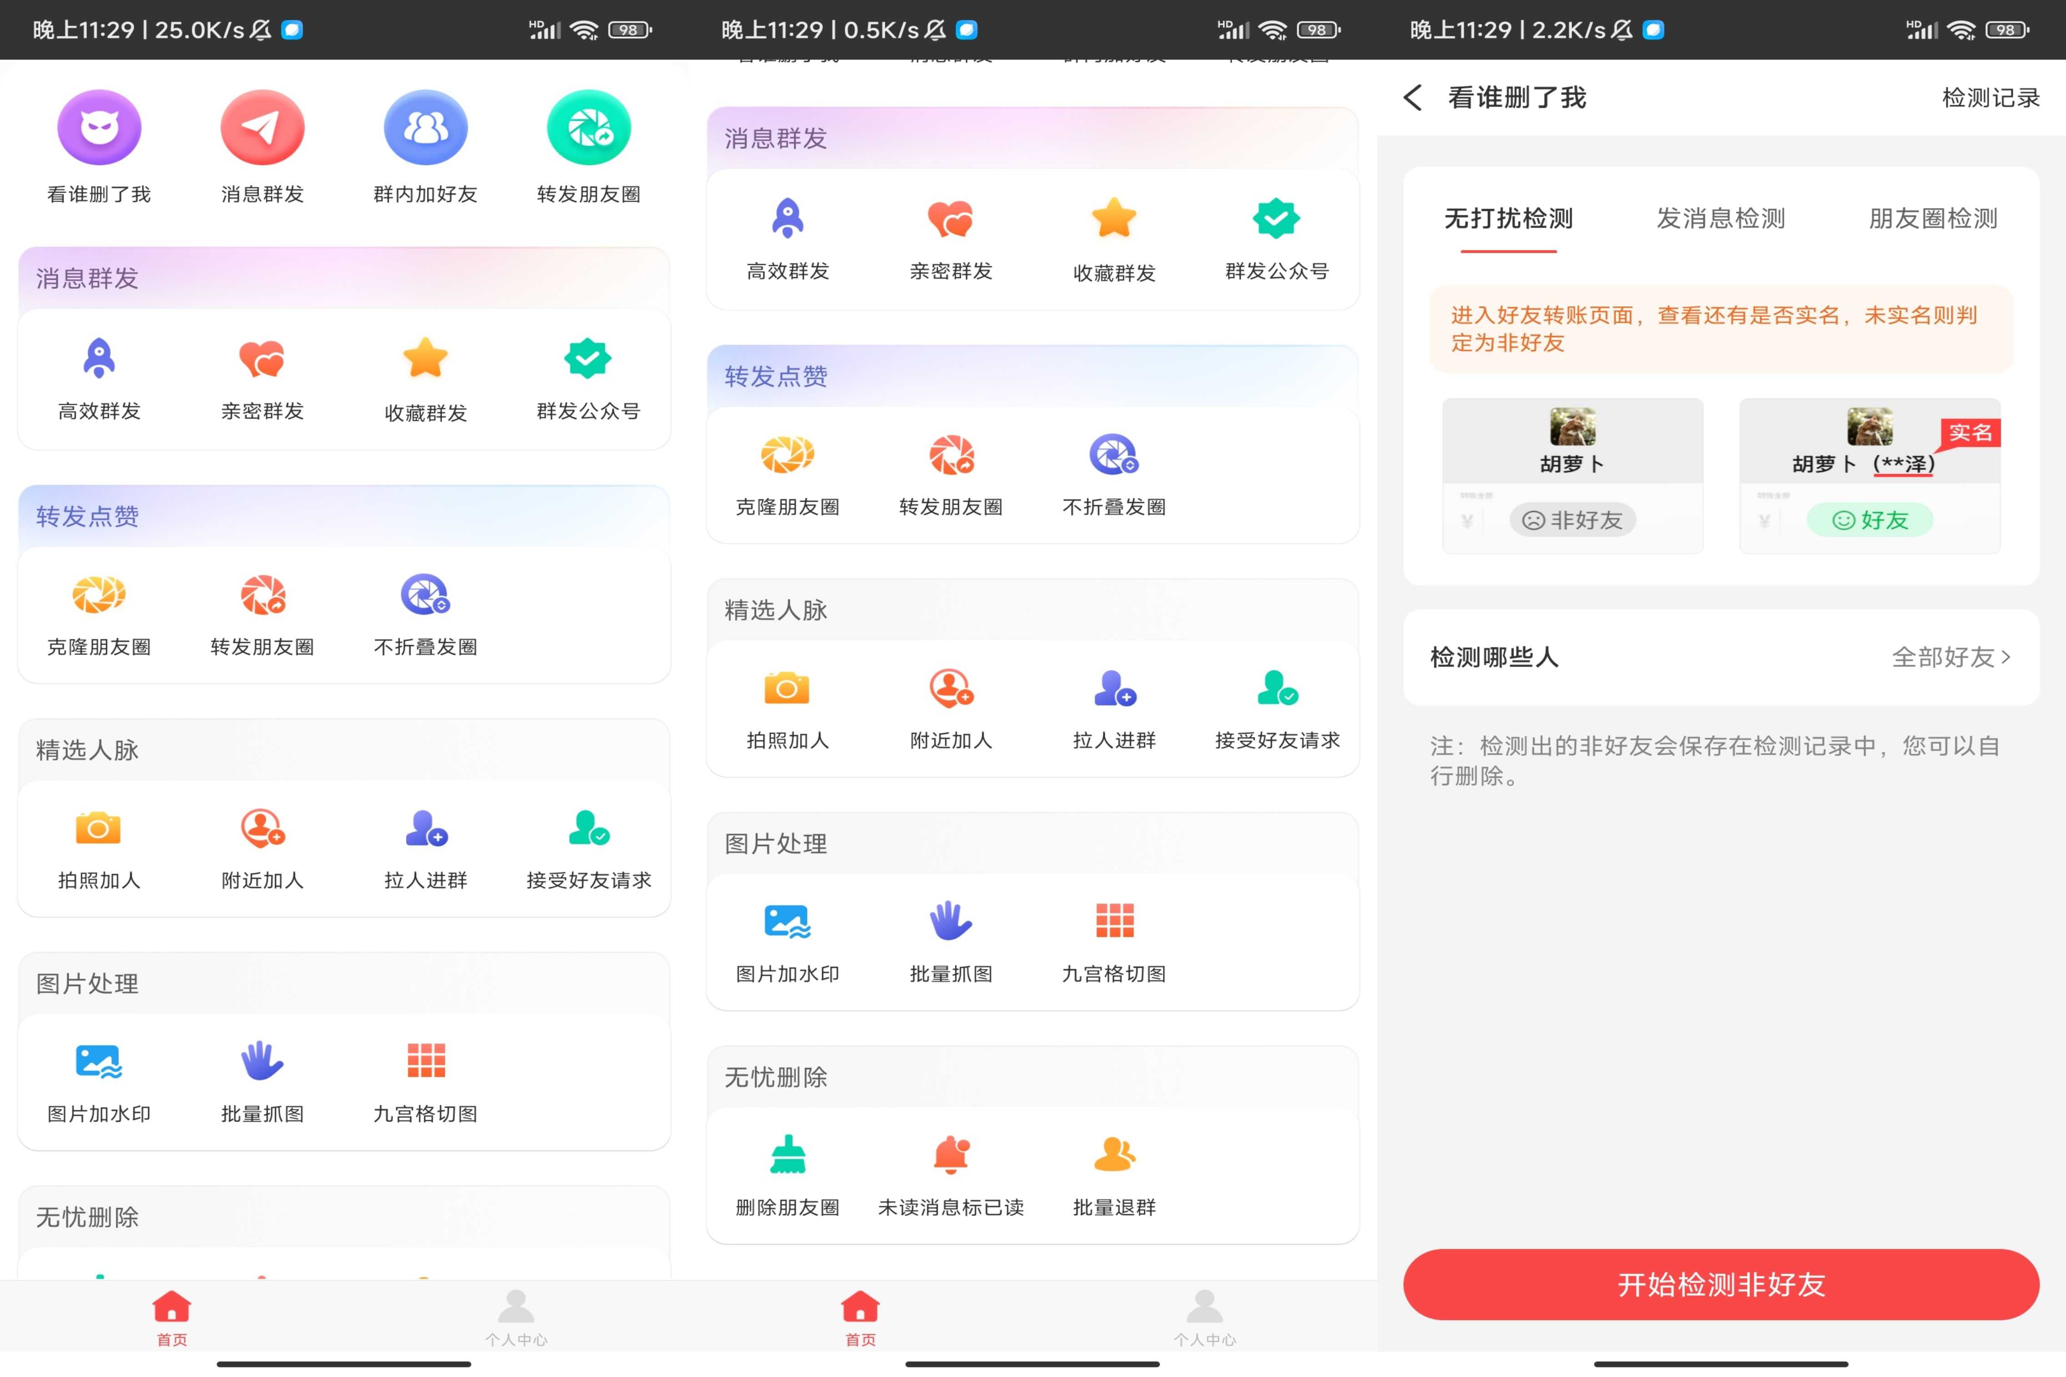2066x1377 pixels.
Task: Tap 转发点赞 section header in middle screen
Action: pos(776,377)
